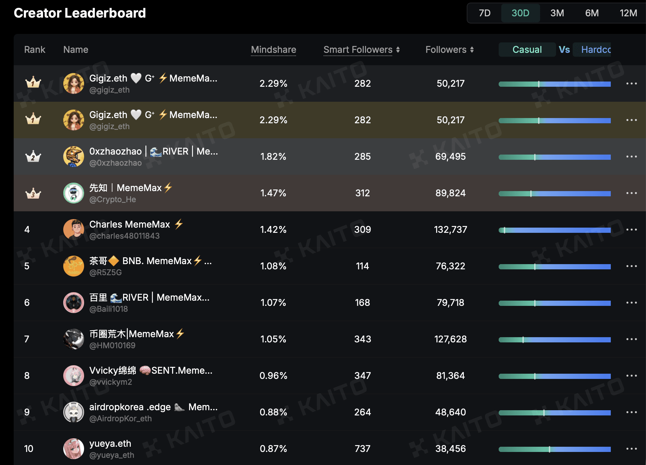Screen dimensions: 646x465
Task: Sort by Smart Followers arrows
Action: [x=398, y=50]
